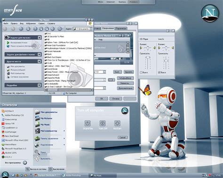Click OK in the display properties dialog
The height and width of the screenshot is (178, 223).
102,99
